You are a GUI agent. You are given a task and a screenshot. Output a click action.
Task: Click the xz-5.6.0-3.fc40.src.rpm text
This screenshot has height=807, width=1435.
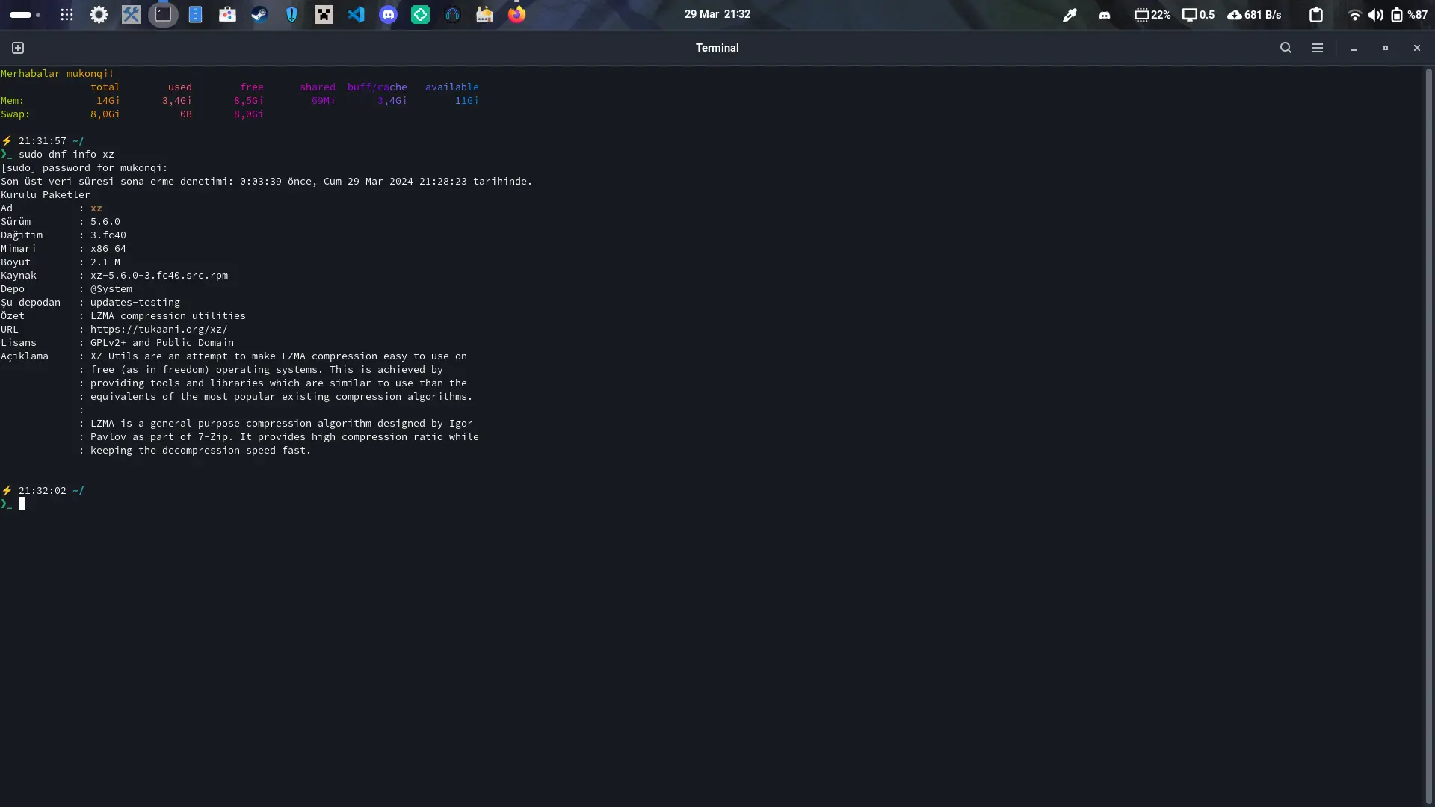[159, 276]
